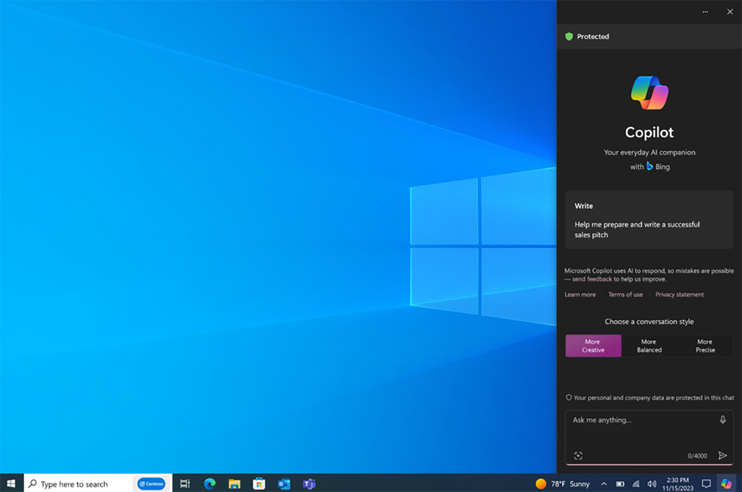Image resolution: width=742 pixels, height=492 pixels.
Task: Launch Microsoft Edge from the taskbar
Action: pyautogui.click(x=209, y=483)
